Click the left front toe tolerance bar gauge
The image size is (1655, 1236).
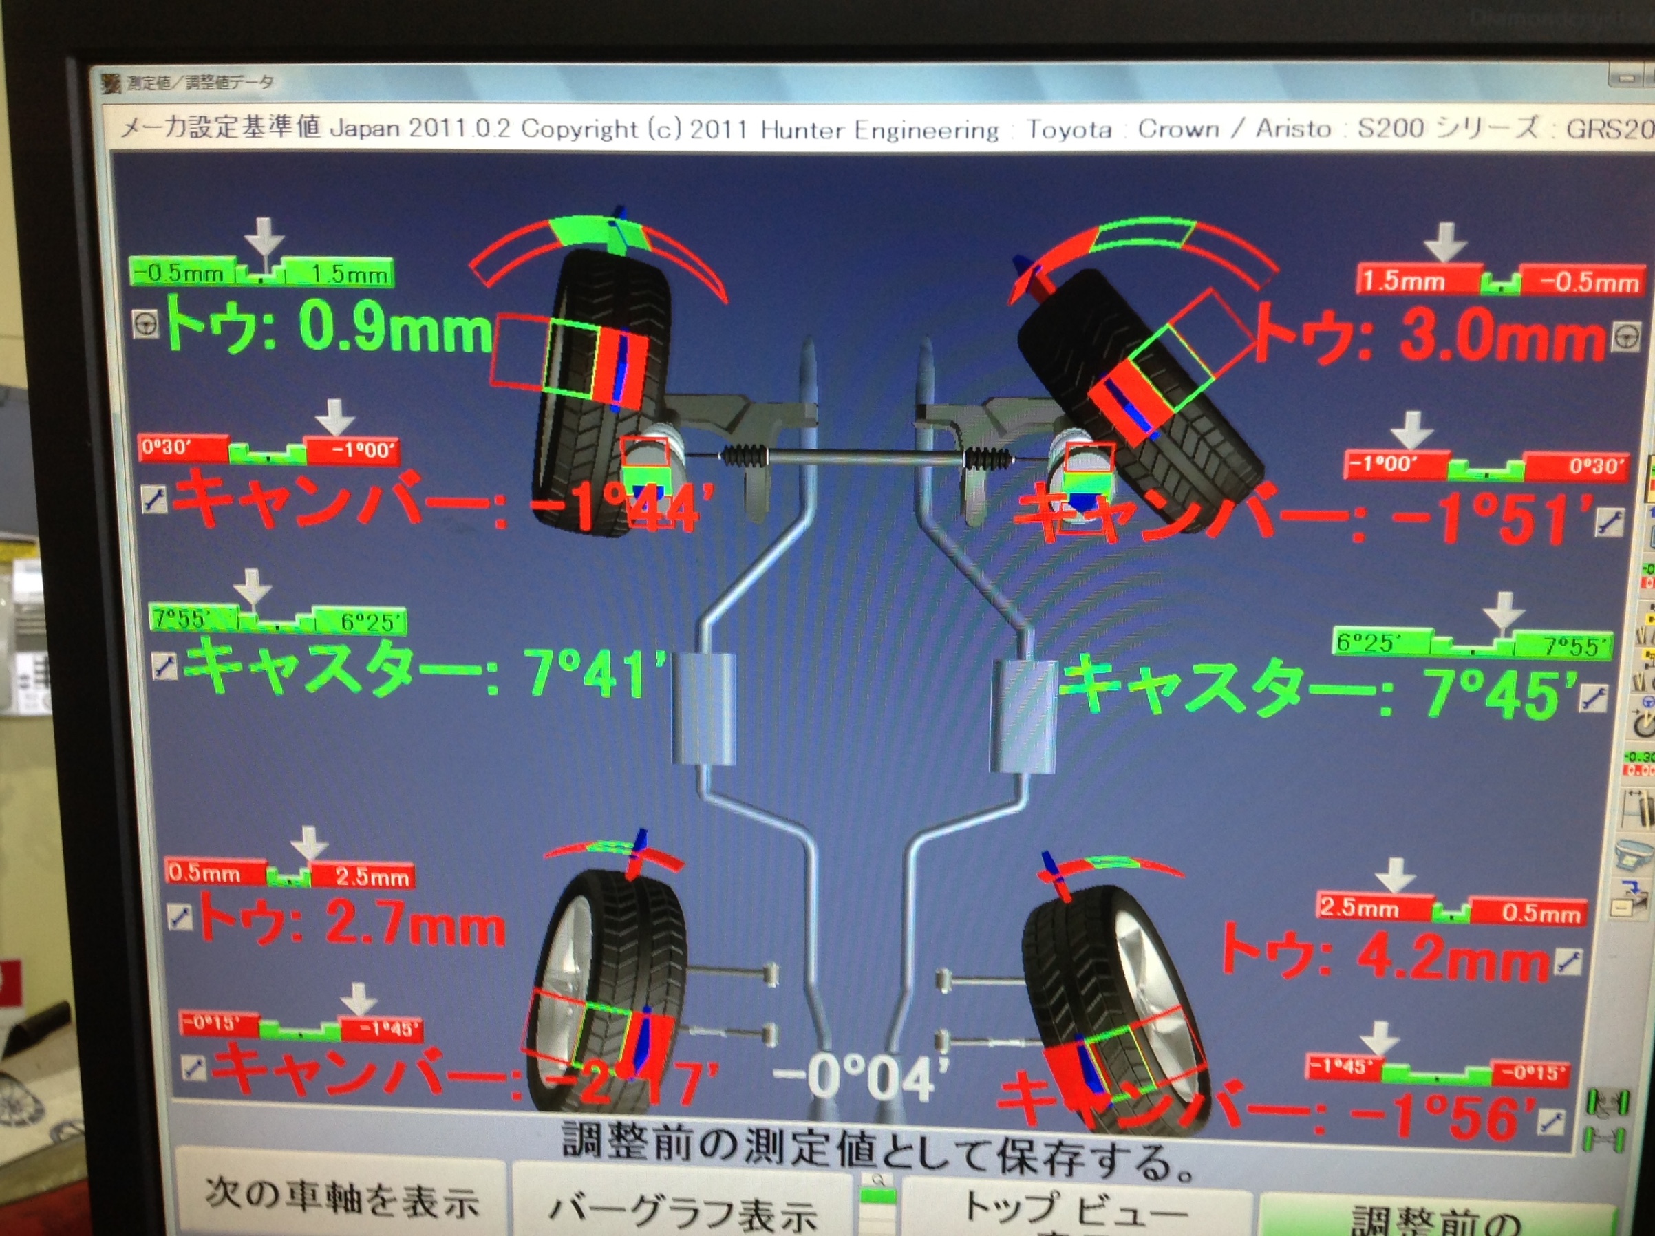click(x=261, y=273)
